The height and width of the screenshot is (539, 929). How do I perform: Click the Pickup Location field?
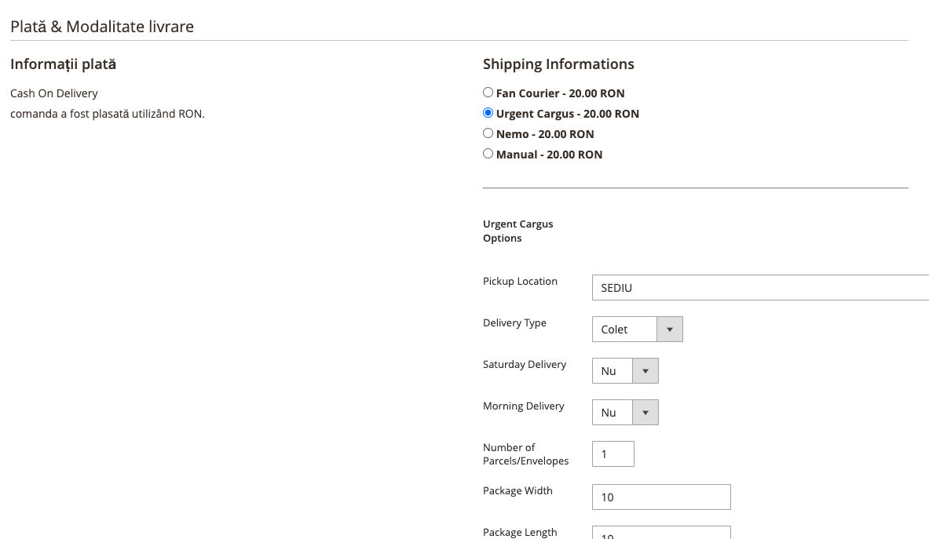pos(760,288)
